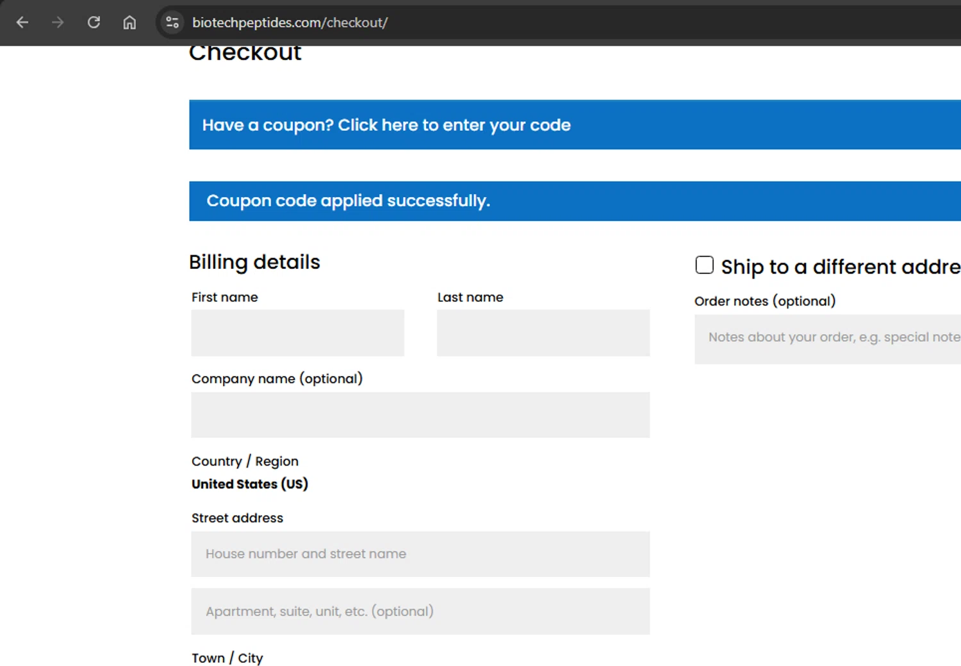Screen dimensions: 961x666
Task: Enable 'Ship to a different address' checkbox
Action: tap(704, 265)
